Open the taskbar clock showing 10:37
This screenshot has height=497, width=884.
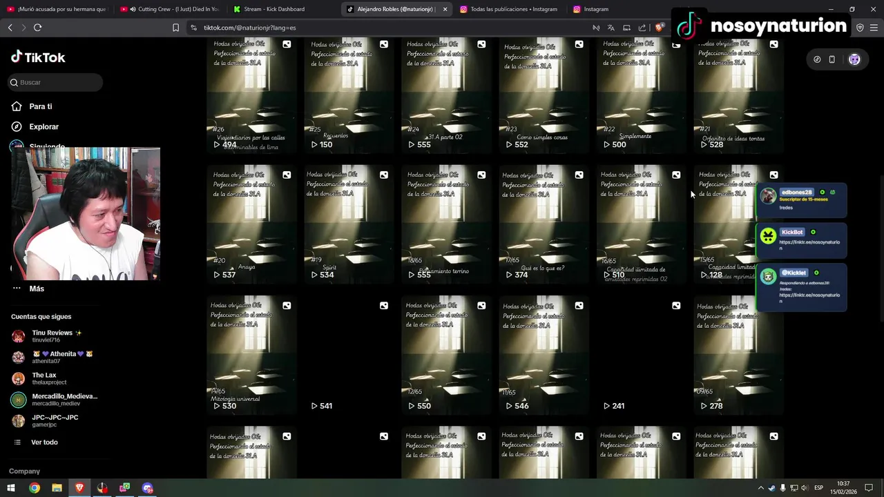pyautogui.click(x=843, y=488)
